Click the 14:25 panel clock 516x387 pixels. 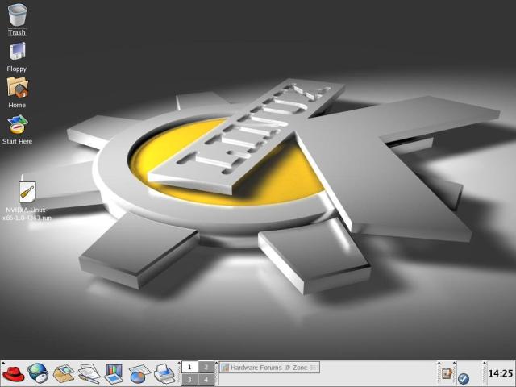pyautogui.click(x=501, y=373)
